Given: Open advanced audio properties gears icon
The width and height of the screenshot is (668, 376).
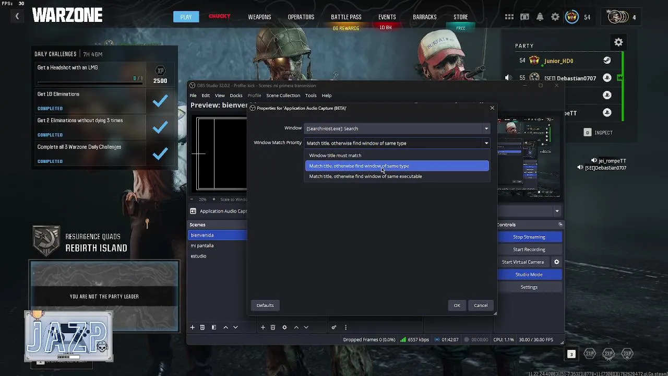Looking at the screenshot, I should 333,327.
